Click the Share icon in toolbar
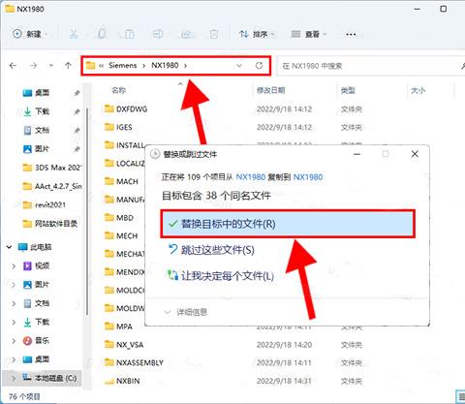This screenshot has width=465, height=404. click(186, 34)
